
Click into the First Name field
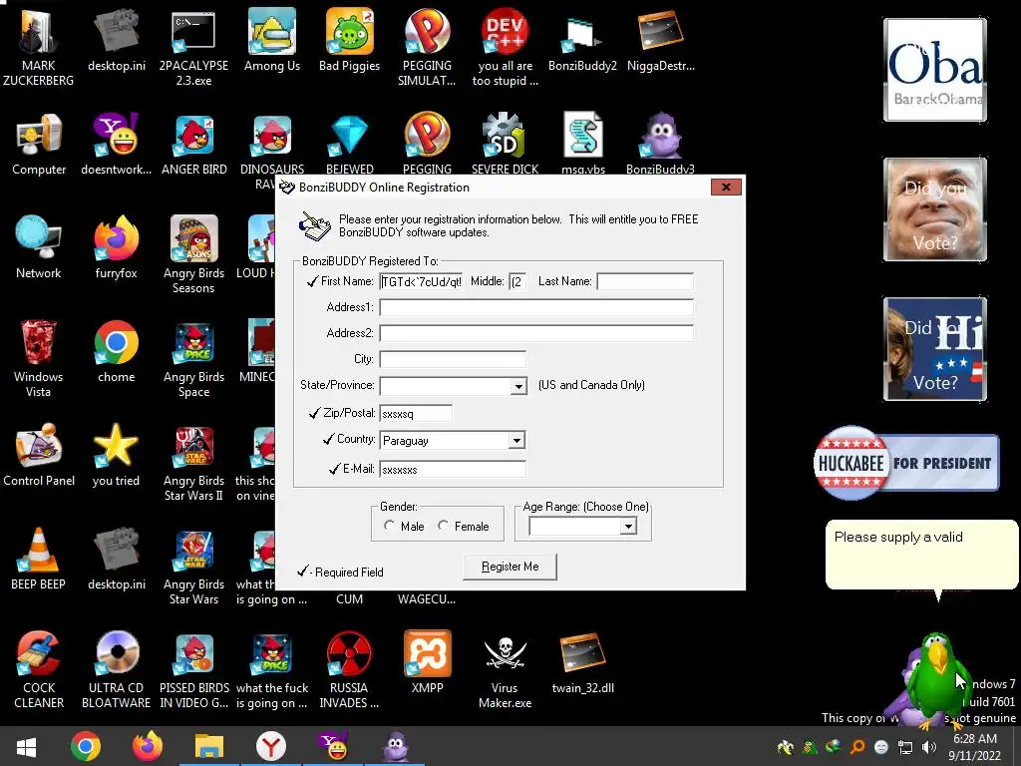click(421, 282)
